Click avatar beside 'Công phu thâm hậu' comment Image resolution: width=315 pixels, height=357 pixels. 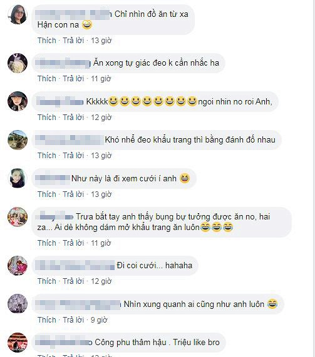point(18,343)
